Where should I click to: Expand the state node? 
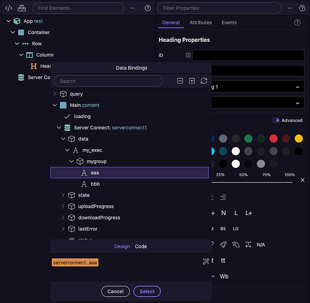pyautogui.click(x=63, y=195)
